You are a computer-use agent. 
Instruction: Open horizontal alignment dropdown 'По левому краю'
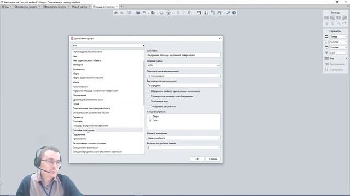(x=184, y=76)
